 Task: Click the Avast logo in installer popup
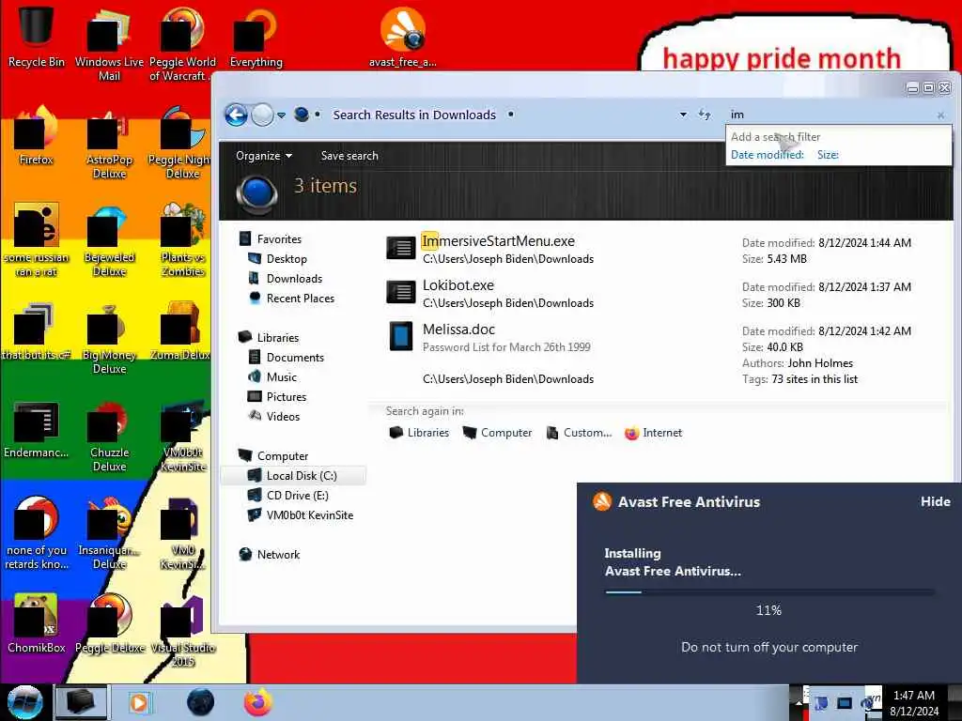click(x=602, y=501)
